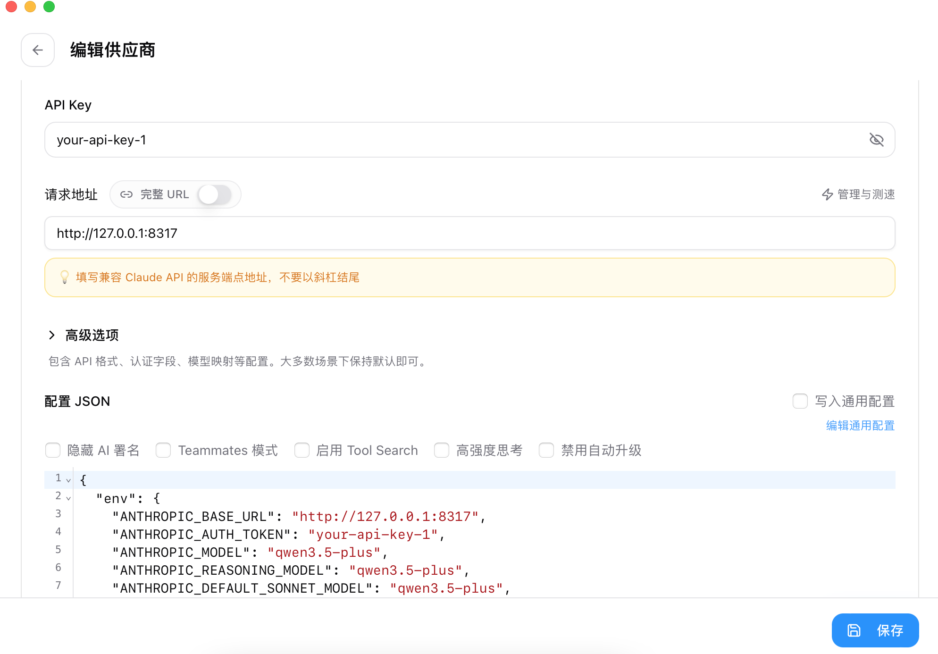This screenshot has height=654, width=938.
Task: Check the 高强度思考 option
Action: 442,451
